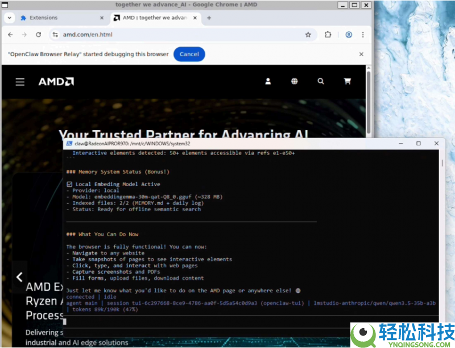Click the carousel previous arrow
Viewport: 455px width, 348px height.
pyautogui.click(x=19, y=277)
